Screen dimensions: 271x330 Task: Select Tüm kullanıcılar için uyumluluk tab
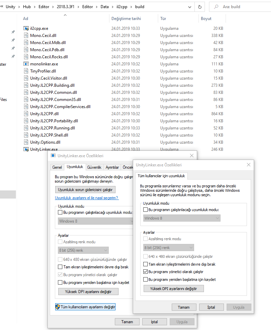pos(161,176)
